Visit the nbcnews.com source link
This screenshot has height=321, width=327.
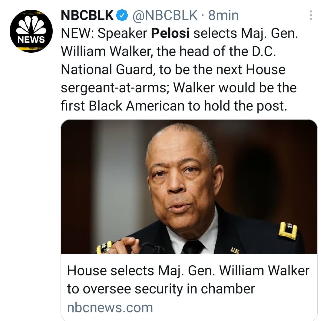pyautogui.click(x=110, y=307)
